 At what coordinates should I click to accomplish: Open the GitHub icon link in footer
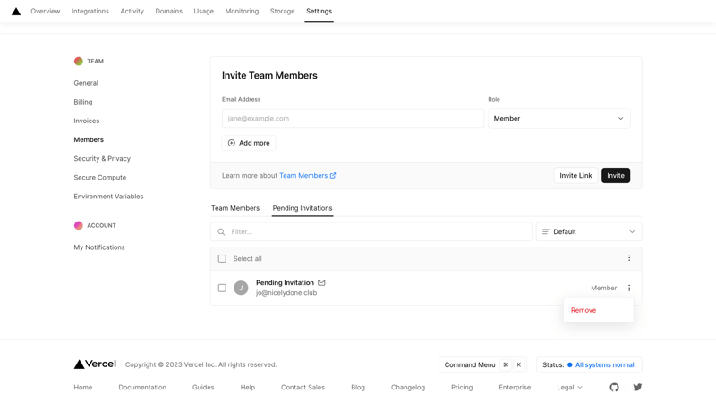(614, 388)
